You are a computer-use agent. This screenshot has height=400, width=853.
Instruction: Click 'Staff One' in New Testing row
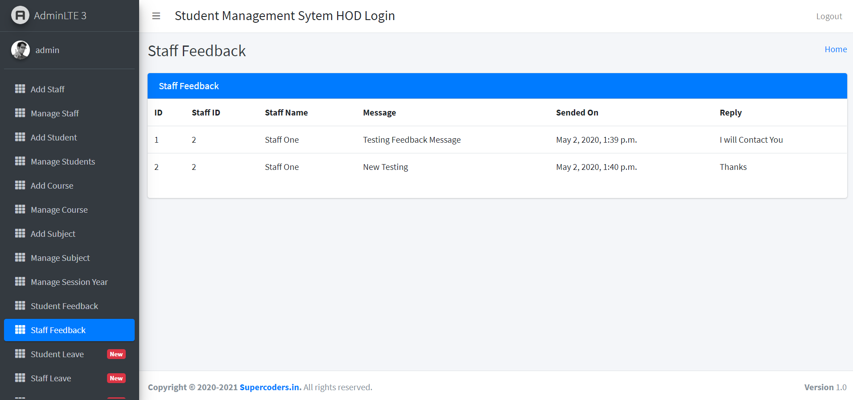[282, 167]
